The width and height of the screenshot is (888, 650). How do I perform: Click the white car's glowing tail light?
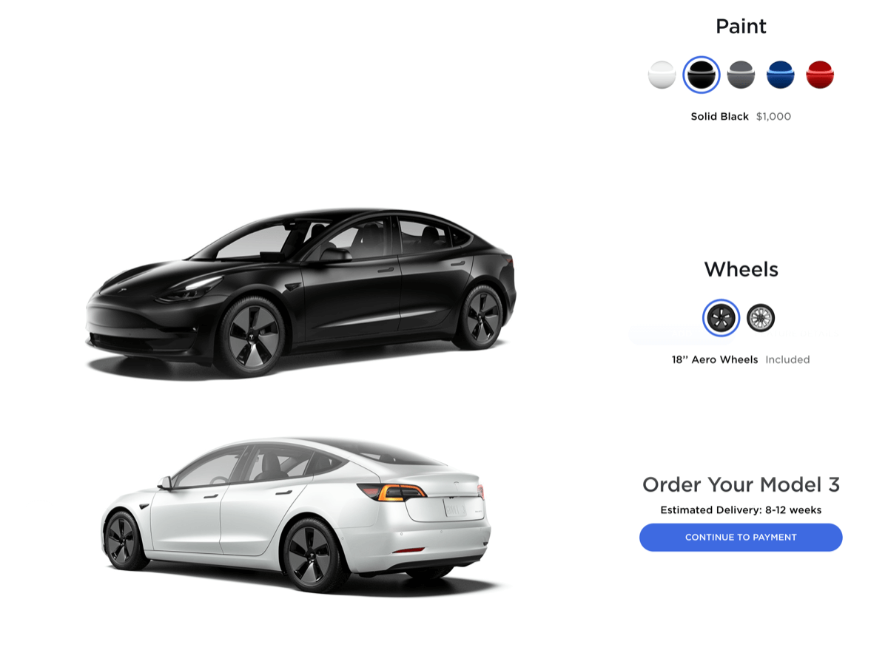(x=392, y=492)
